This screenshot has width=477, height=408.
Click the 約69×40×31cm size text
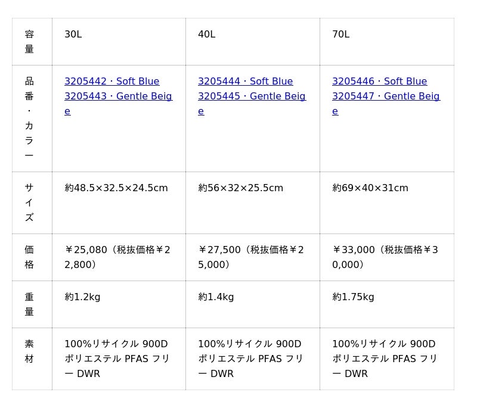370,188
